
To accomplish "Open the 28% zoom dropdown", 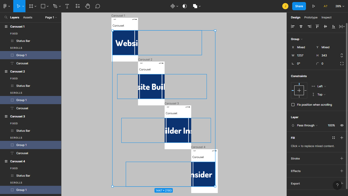I will (x=340, y=6).
